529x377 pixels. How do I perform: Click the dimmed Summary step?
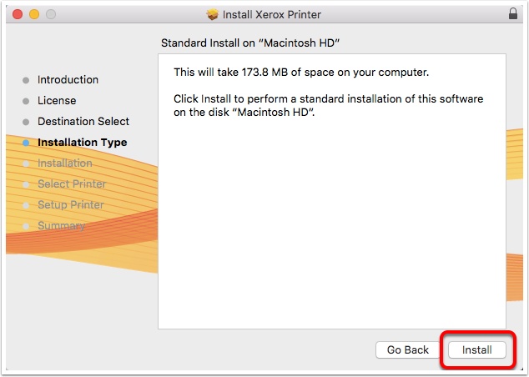click(x=61, y=226)
